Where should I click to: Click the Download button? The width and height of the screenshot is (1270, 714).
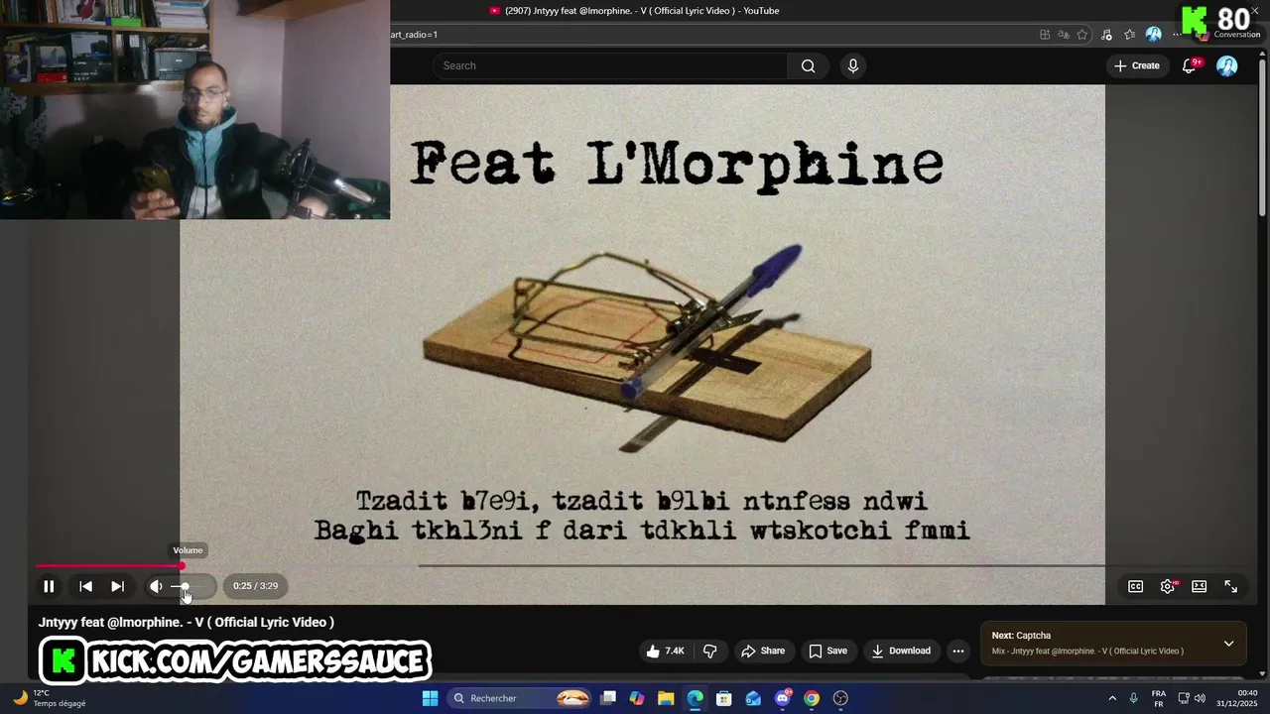(x=901, y=651)
